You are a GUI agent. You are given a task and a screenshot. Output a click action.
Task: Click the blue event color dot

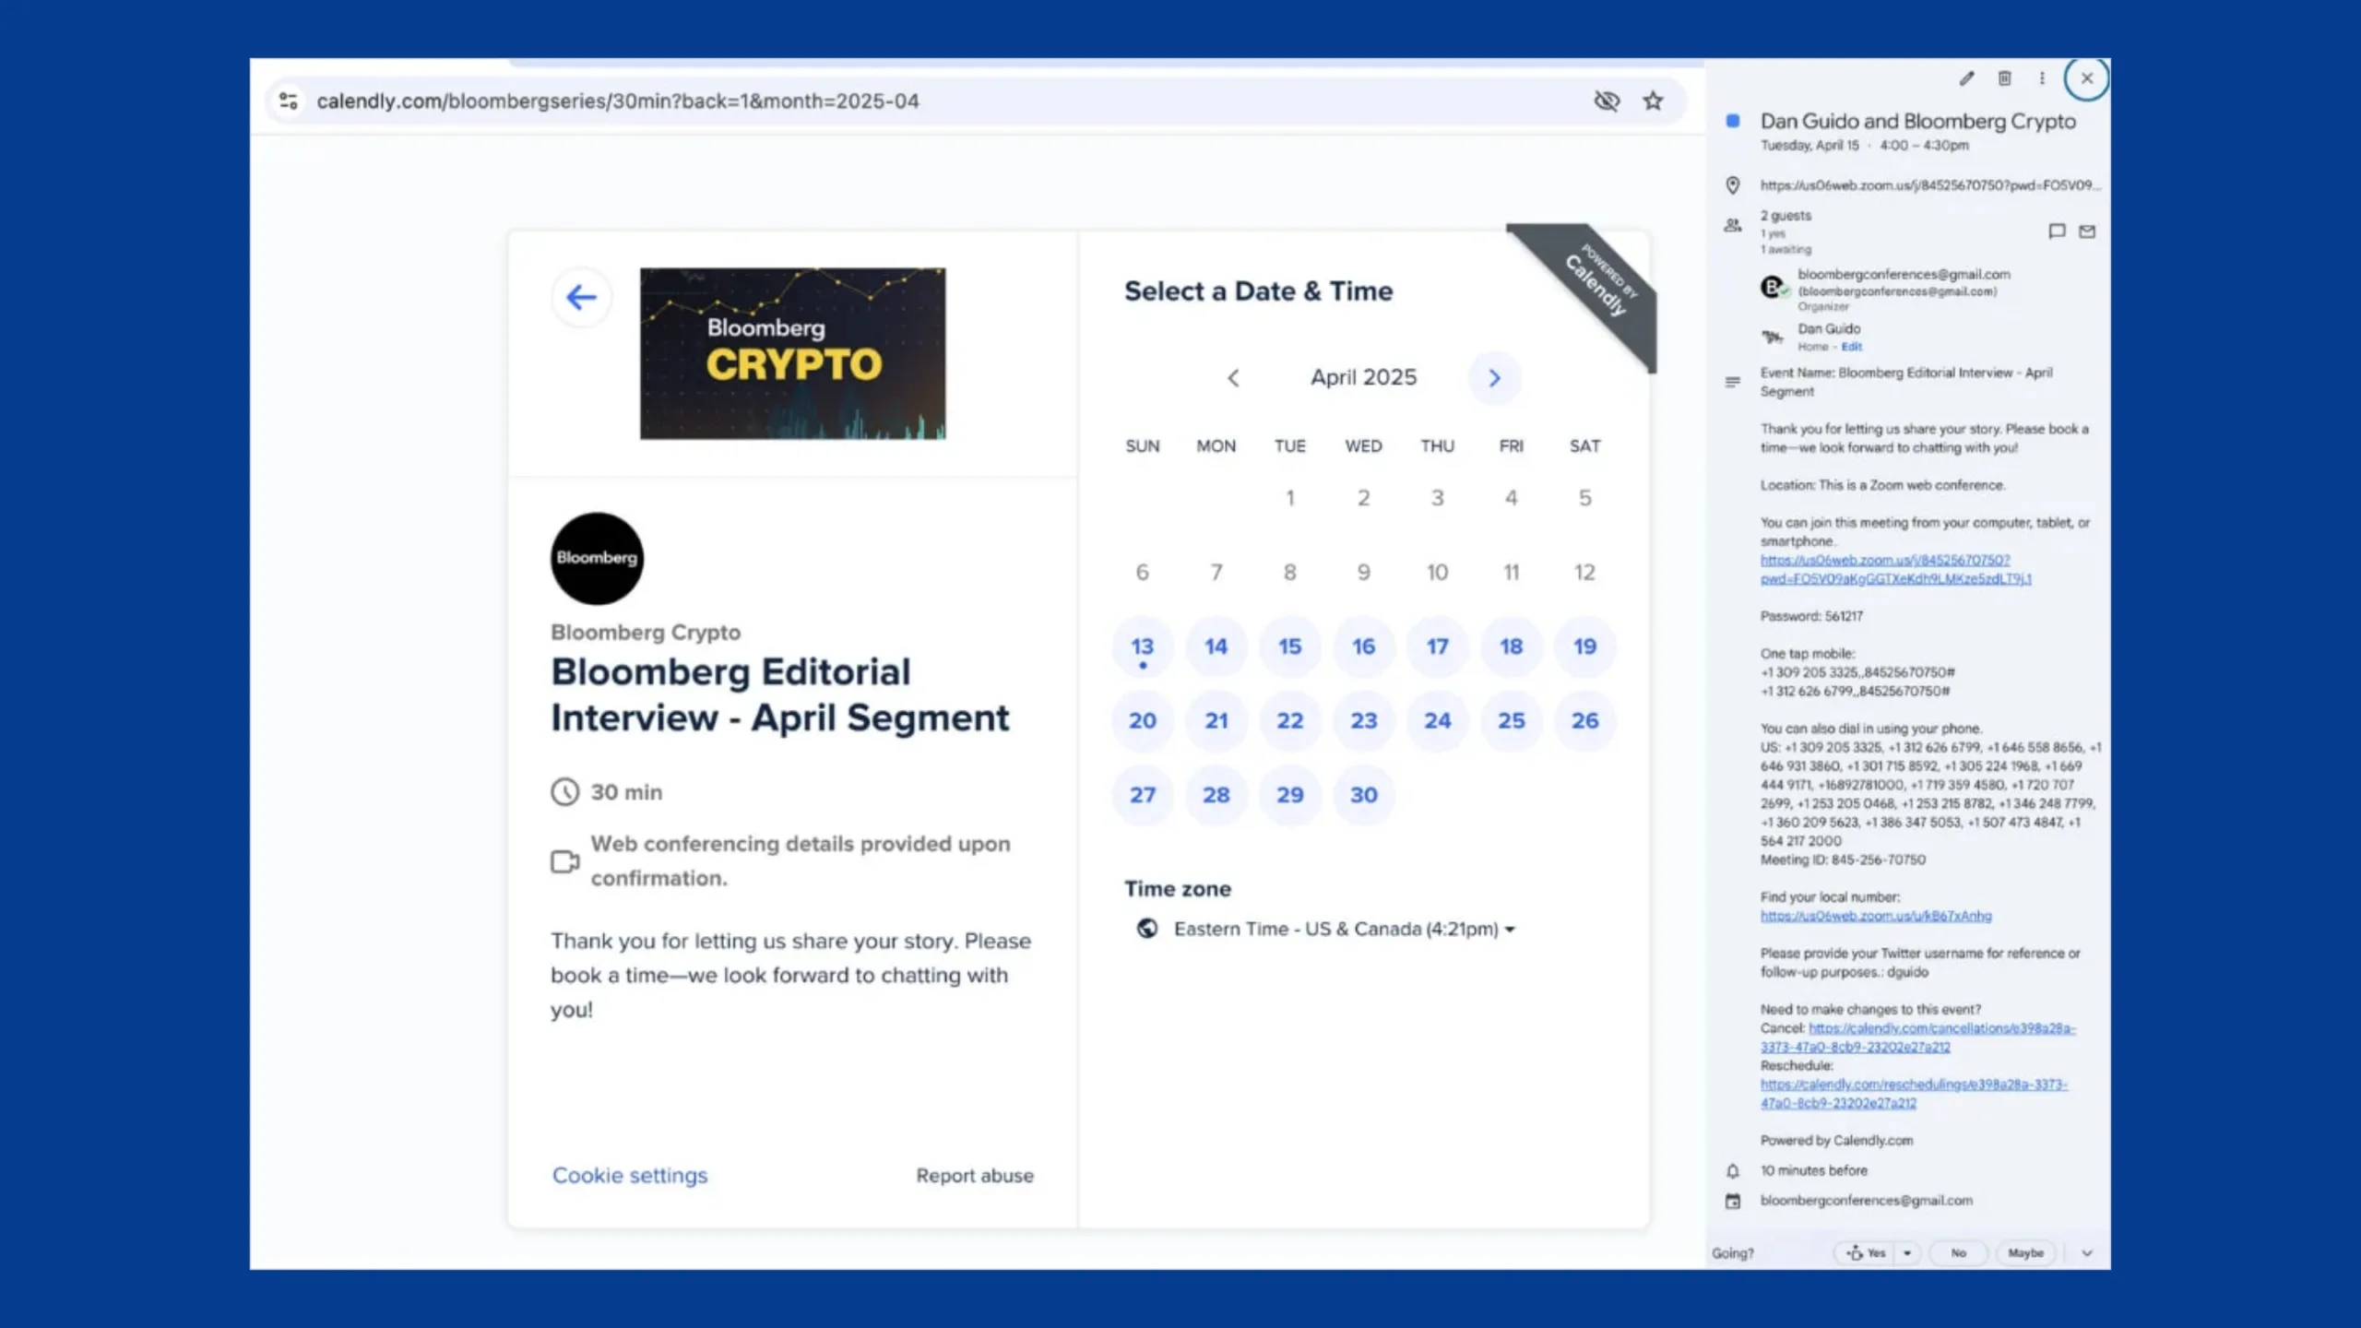coord(1733,121)
